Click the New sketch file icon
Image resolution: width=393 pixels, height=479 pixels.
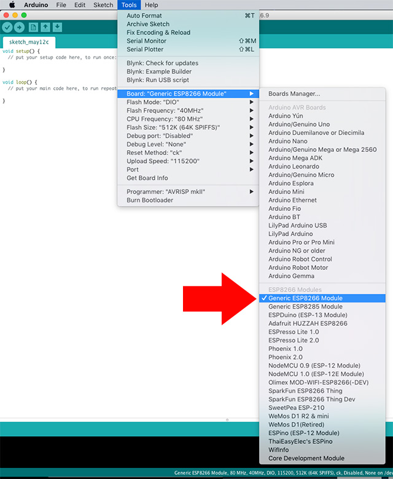pyautogui.click(x=33, y=27)
